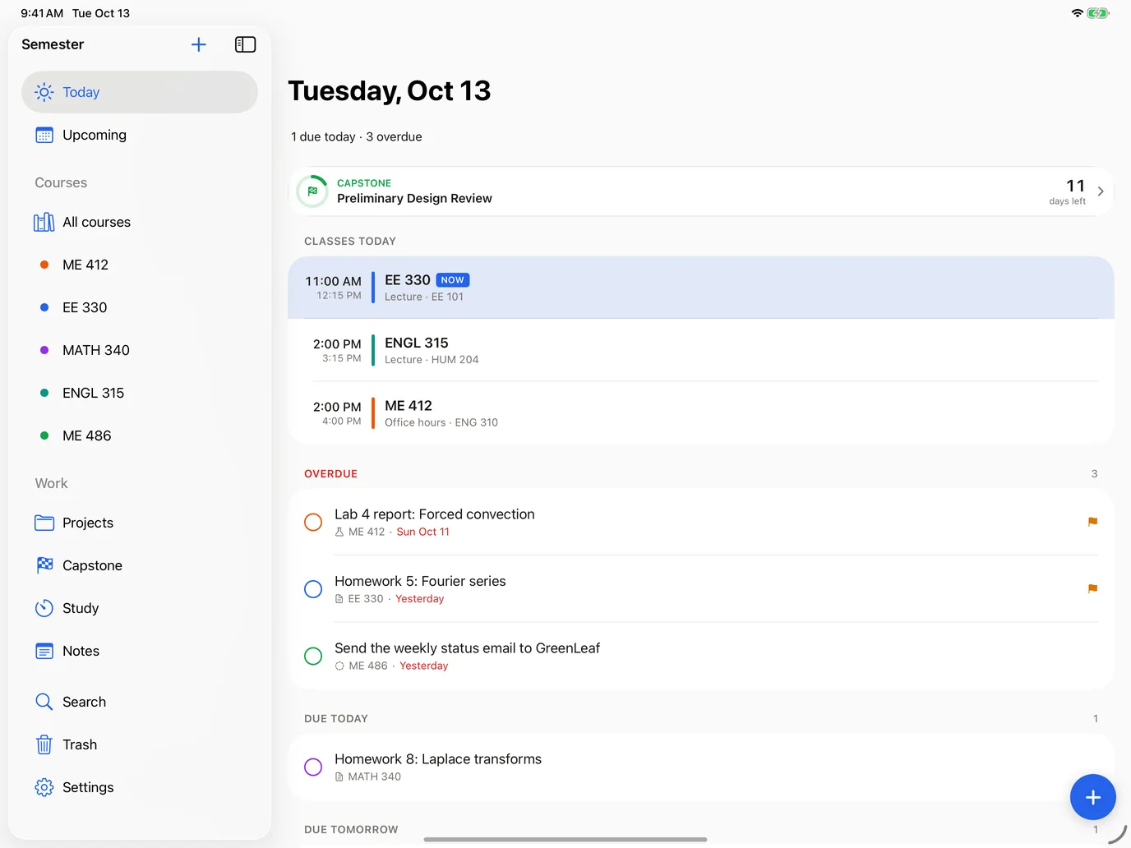Go to Capstone in sidebar
The image size is (1131, 848).
tap(140, 565)
